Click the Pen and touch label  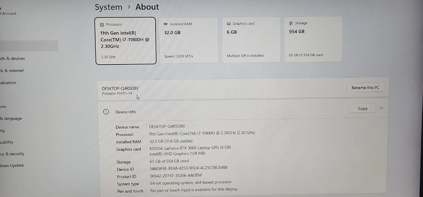click(130, 191)
